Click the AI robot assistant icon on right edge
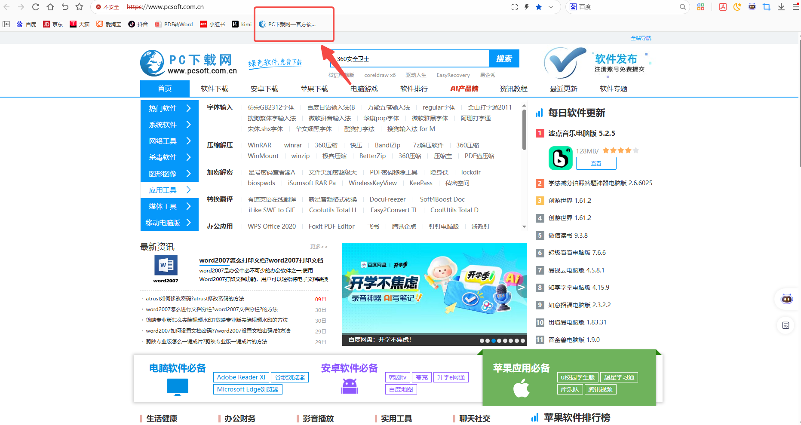 point(786,299)
